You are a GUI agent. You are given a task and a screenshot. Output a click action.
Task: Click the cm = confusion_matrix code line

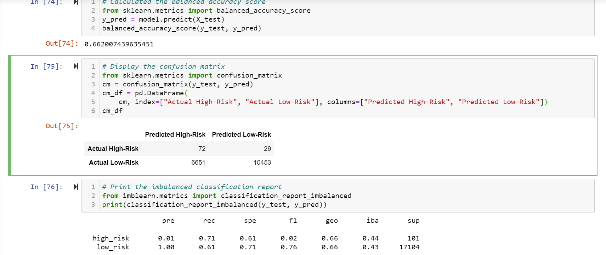178,84
